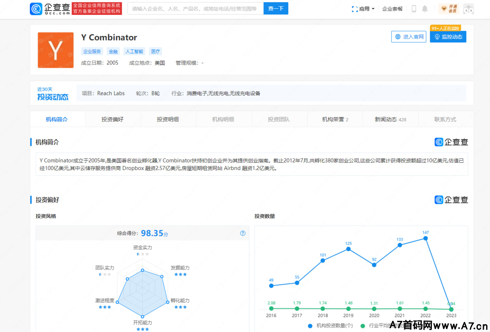Switch to the 联系方式 tab
The image size is (490, 332).
tap(446, 119)
